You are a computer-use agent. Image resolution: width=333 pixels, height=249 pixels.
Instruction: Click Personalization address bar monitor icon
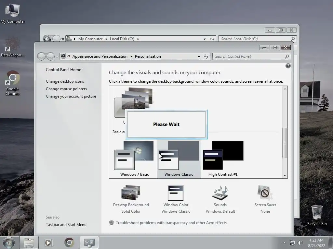click(x=63, y=56)
